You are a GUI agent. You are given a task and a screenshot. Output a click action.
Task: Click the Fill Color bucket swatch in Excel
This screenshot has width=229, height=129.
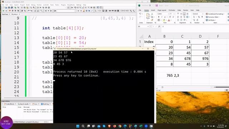(164, 20)
